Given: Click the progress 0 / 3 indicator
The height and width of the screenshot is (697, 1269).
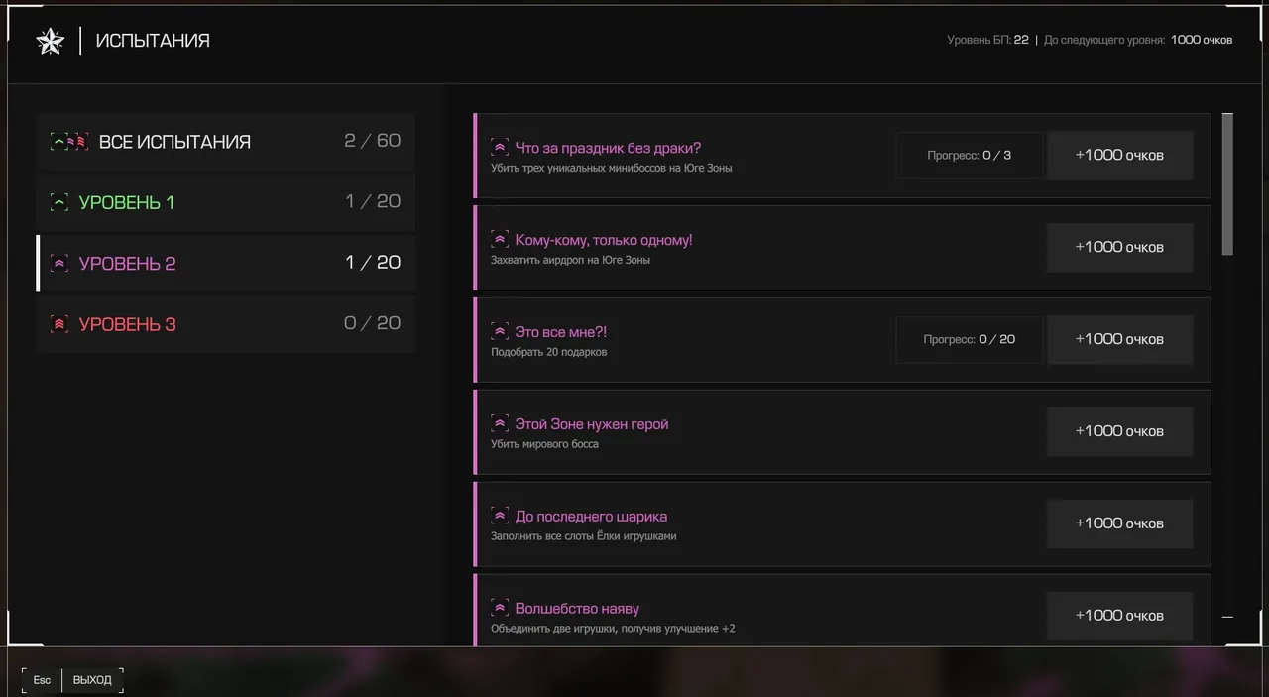Looking at the screenshot, I should 970,156.
